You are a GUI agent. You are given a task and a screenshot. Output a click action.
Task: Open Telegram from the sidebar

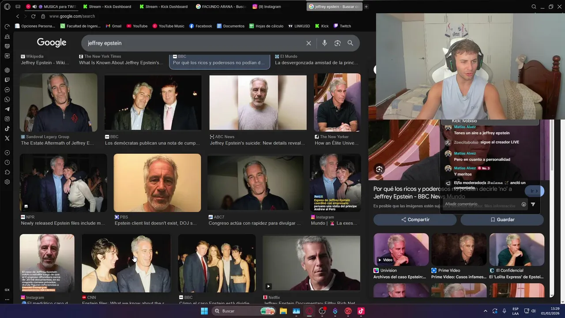pos(7,109)
